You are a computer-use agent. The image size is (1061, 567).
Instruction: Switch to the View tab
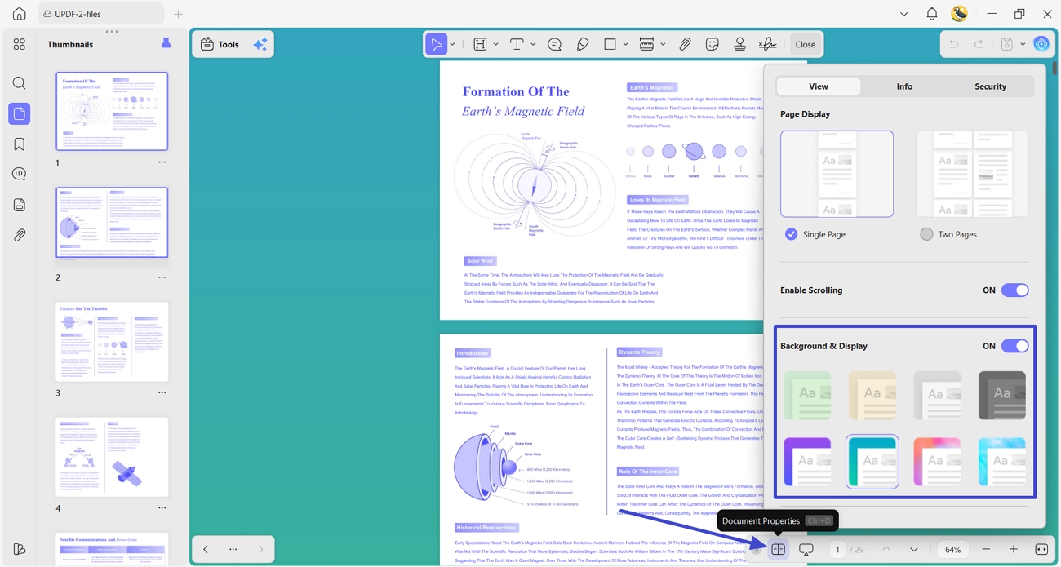click(x=819, y=86)
